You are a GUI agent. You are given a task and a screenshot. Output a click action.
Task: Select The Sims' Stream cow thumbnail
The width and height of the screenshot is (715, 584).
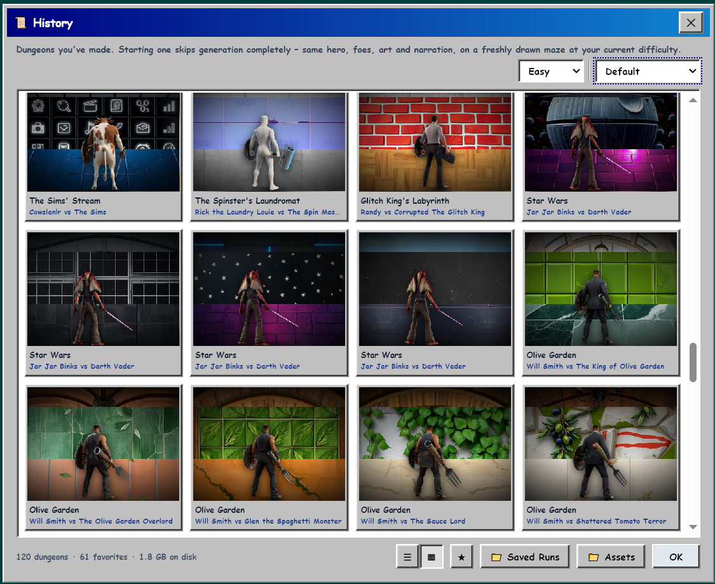pyautogui.click(x=104, y=142)
